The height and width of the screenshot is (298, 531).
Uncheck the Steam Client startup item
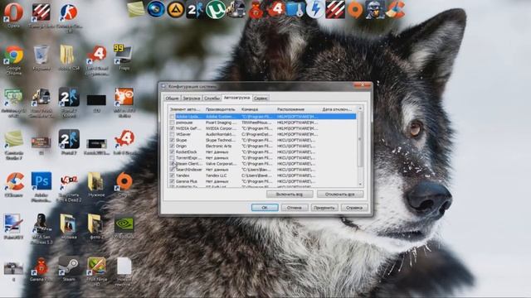tap(172, 164)
